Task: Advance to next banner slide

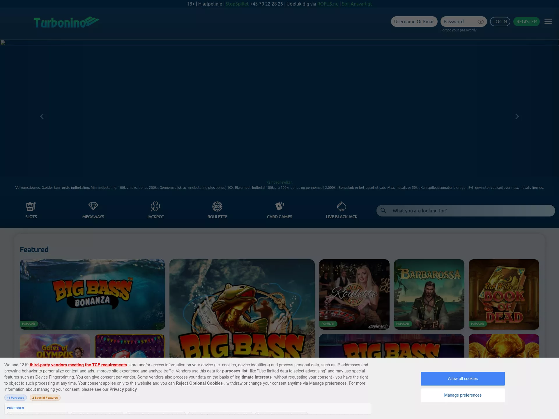Action: pyautogui.click(x=517, y=116)
